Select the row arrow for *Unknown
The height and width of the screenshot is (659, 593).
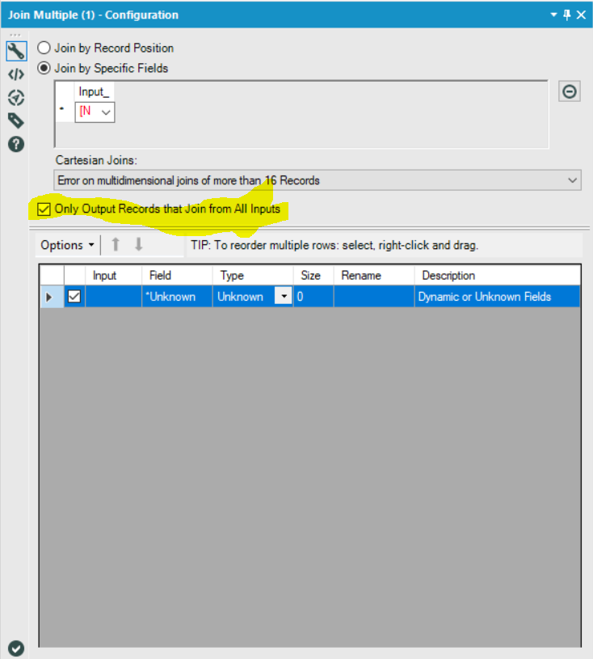[48, 297]
